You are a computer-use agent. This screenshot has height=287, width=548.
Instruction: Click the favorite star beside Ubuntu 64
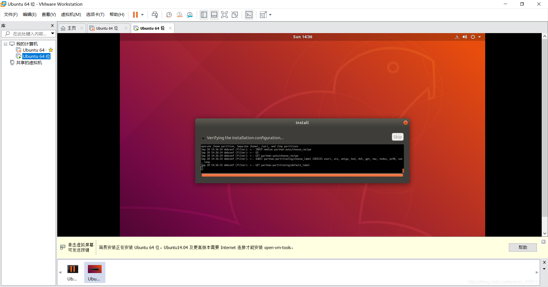[x=51, y=50]
